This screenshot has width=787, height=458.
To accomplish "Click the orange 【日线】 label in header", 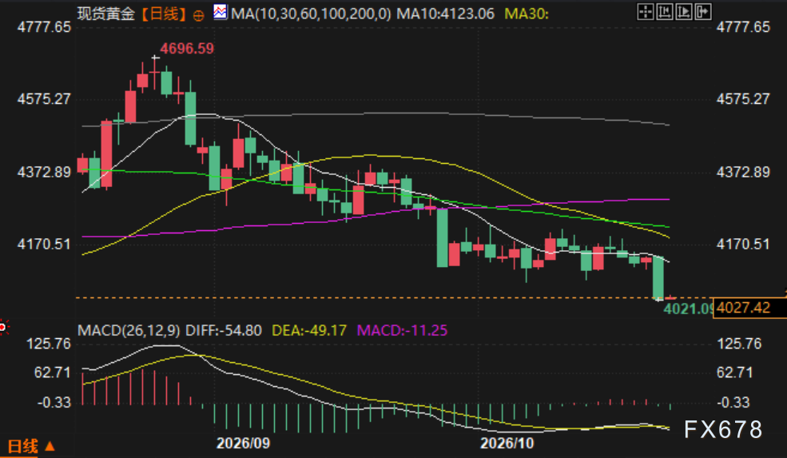I will point(163,14).
